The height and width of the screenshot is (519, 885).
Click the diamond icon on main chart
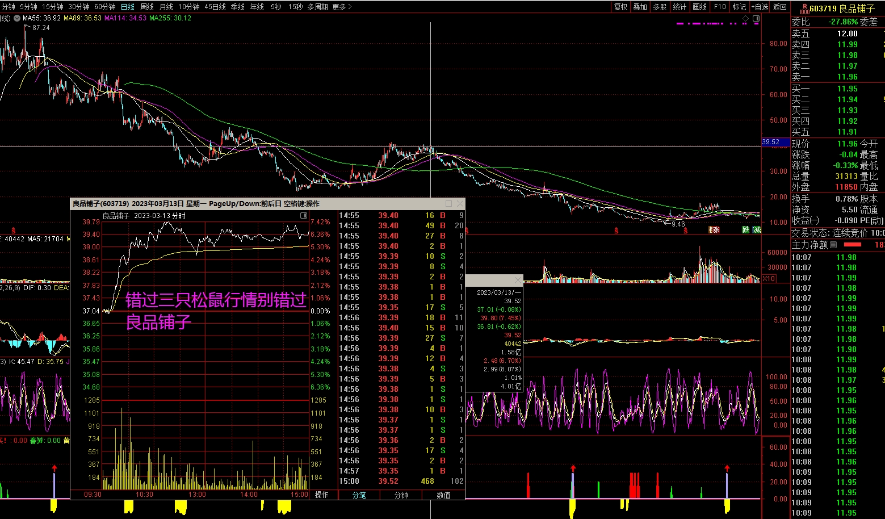(745, 19)
